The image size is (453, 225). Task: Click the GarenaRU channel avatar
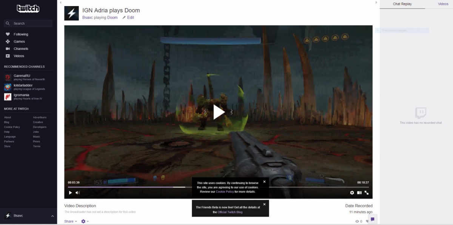(8, 77)
